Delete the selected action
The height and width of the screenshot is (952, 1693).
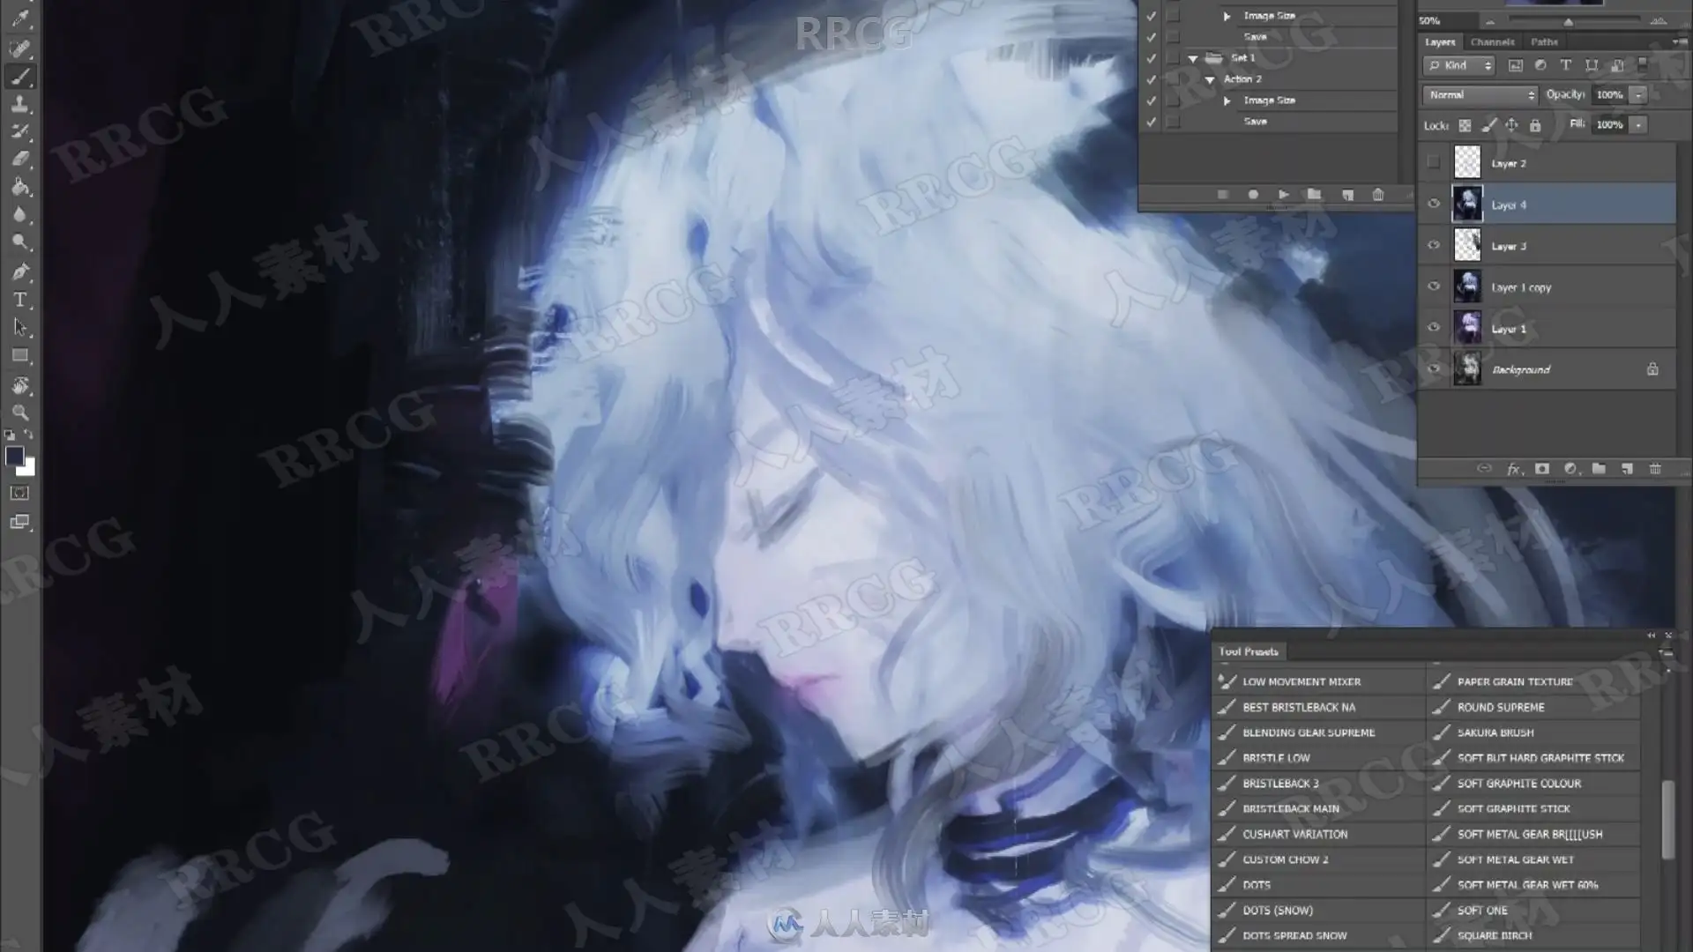tap(1378, 195)
